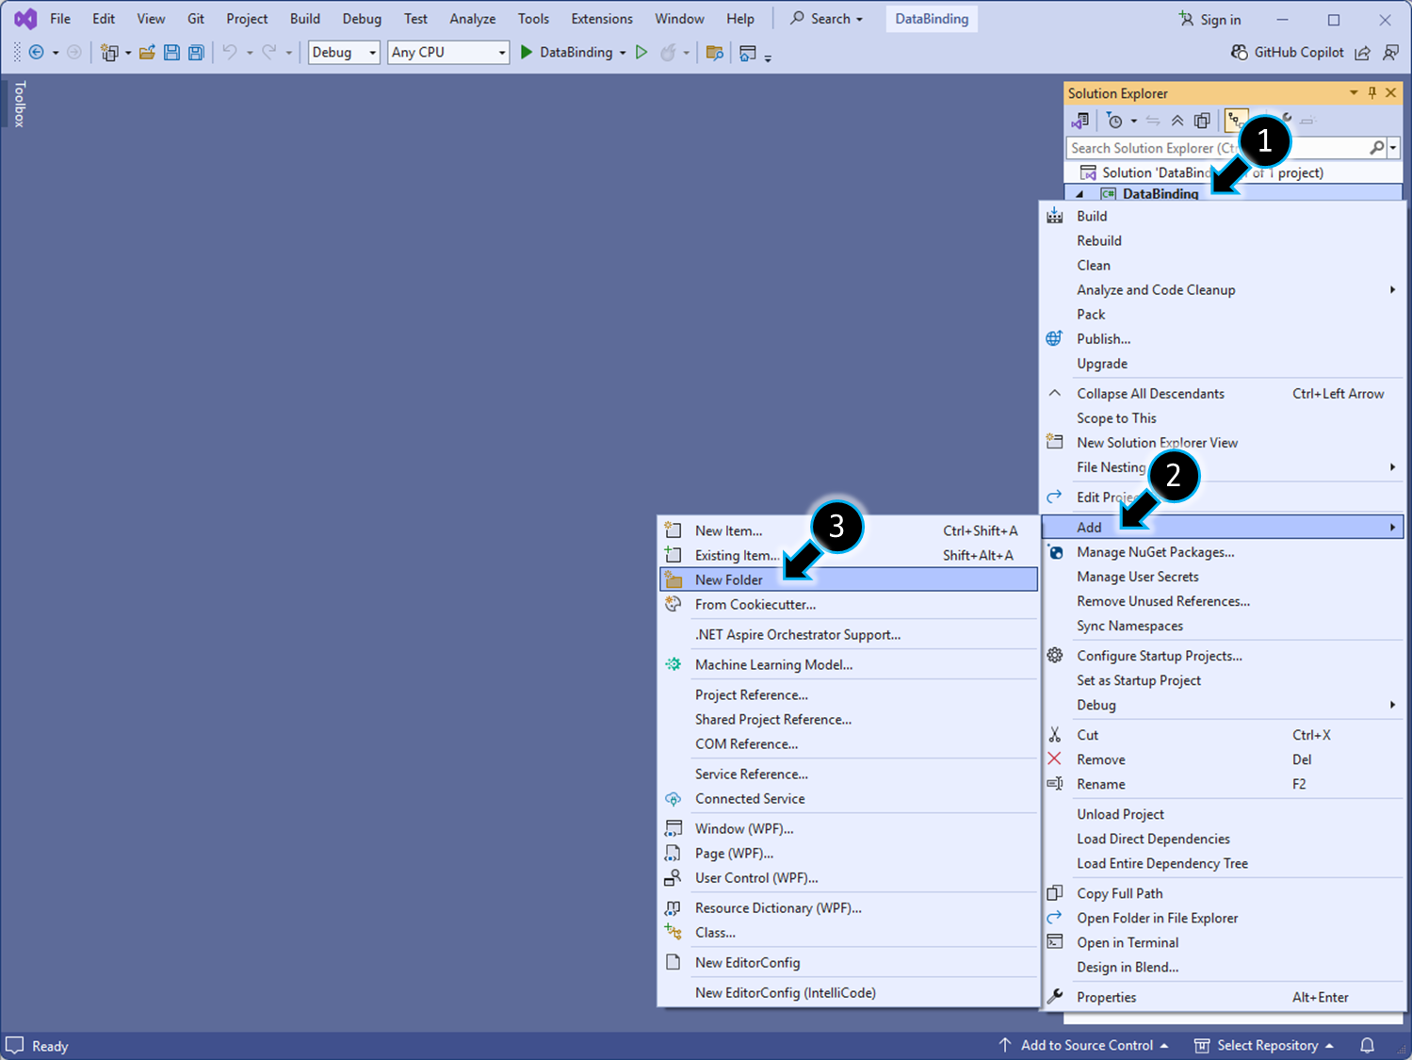Screen dimensions: 1412x1060
Task: Select New Folder in the Add submenu
Action: pyautogui.click(x=849, y=579)
